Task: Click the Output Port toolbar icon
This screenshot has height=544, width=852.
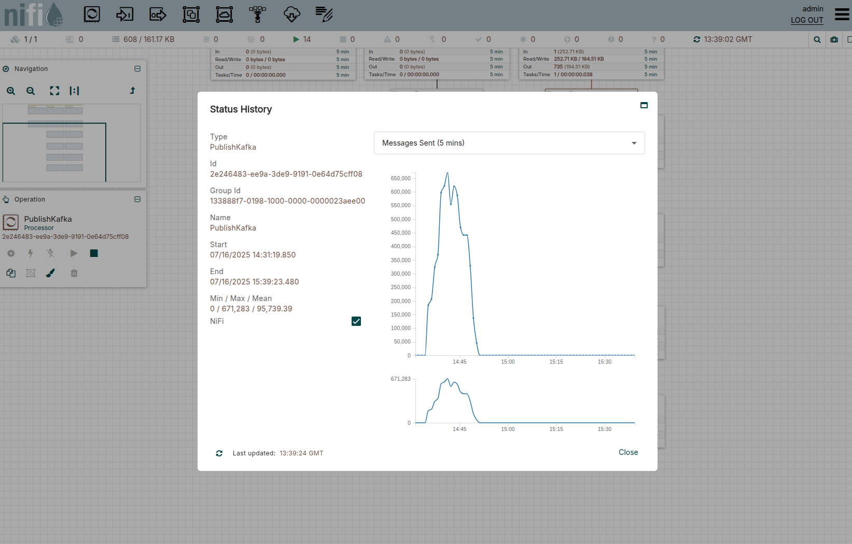Action: coord(158,15)
